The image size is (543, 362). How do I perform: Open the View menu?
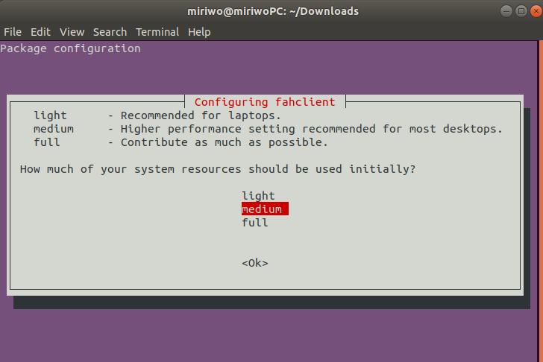coord(72,32)
